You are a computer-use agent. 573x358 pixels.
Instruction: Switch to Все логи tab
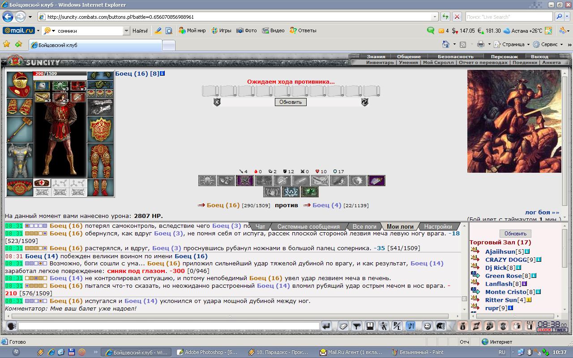pyautogui.click(x=364, y=226)
